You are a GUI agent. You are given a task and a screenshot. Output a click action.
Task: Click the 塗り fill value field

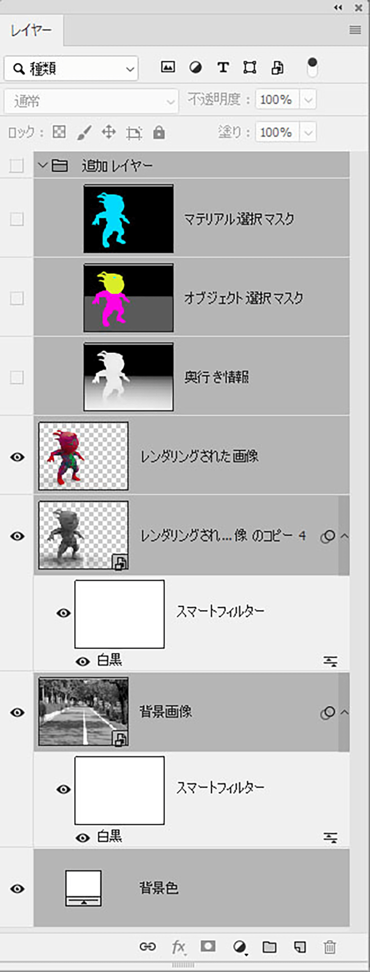277,133
